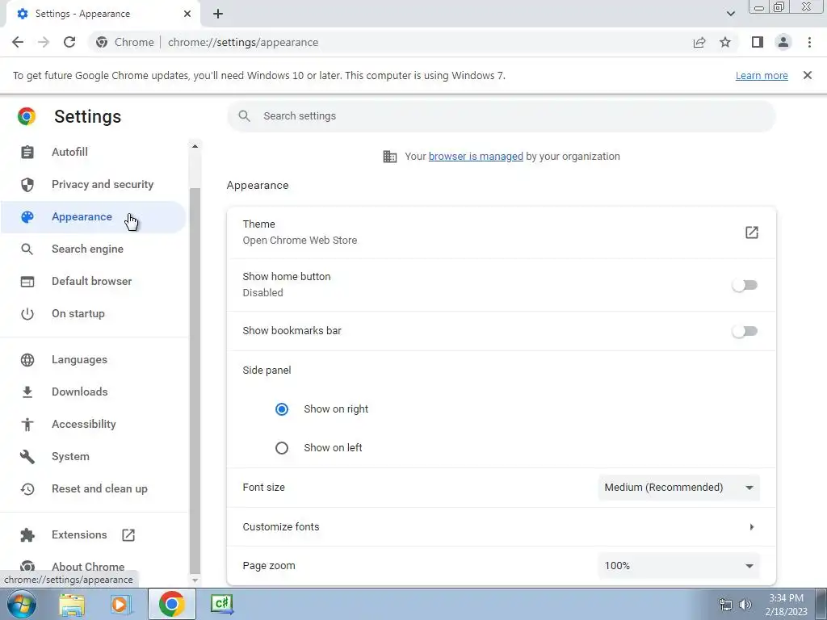Open the tab search chevron
Image resolution: width=827 pixels, height=620 pixels.
(730, 14)
